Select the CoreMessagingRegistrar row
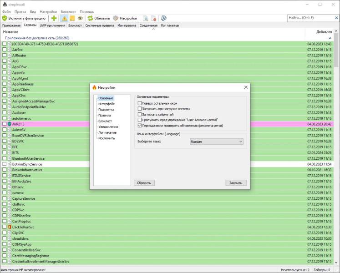The image size is (340, 273). pyautogui.click(x=167, y=256)
